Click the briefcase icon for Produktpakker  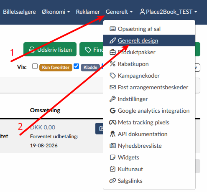pyautogui.click(x=112, y=52)
